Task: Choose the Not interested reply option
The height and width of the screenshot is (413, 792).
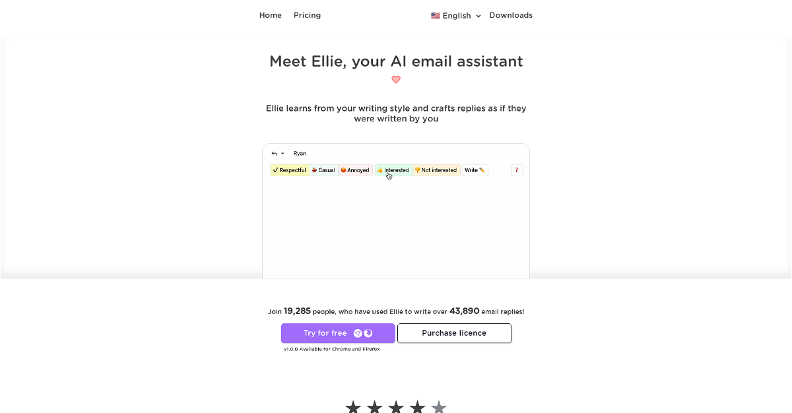Action: coord(436,170)
